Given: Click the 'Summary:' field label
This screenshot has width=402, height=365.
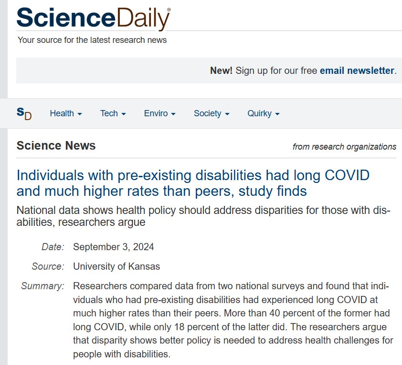Looking at the screenshot, I should 42,286.
